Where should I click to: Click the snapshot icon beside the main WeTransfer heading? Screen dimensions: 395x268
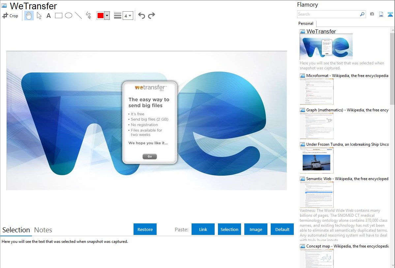pyautogui.click(x=4, y=6)
